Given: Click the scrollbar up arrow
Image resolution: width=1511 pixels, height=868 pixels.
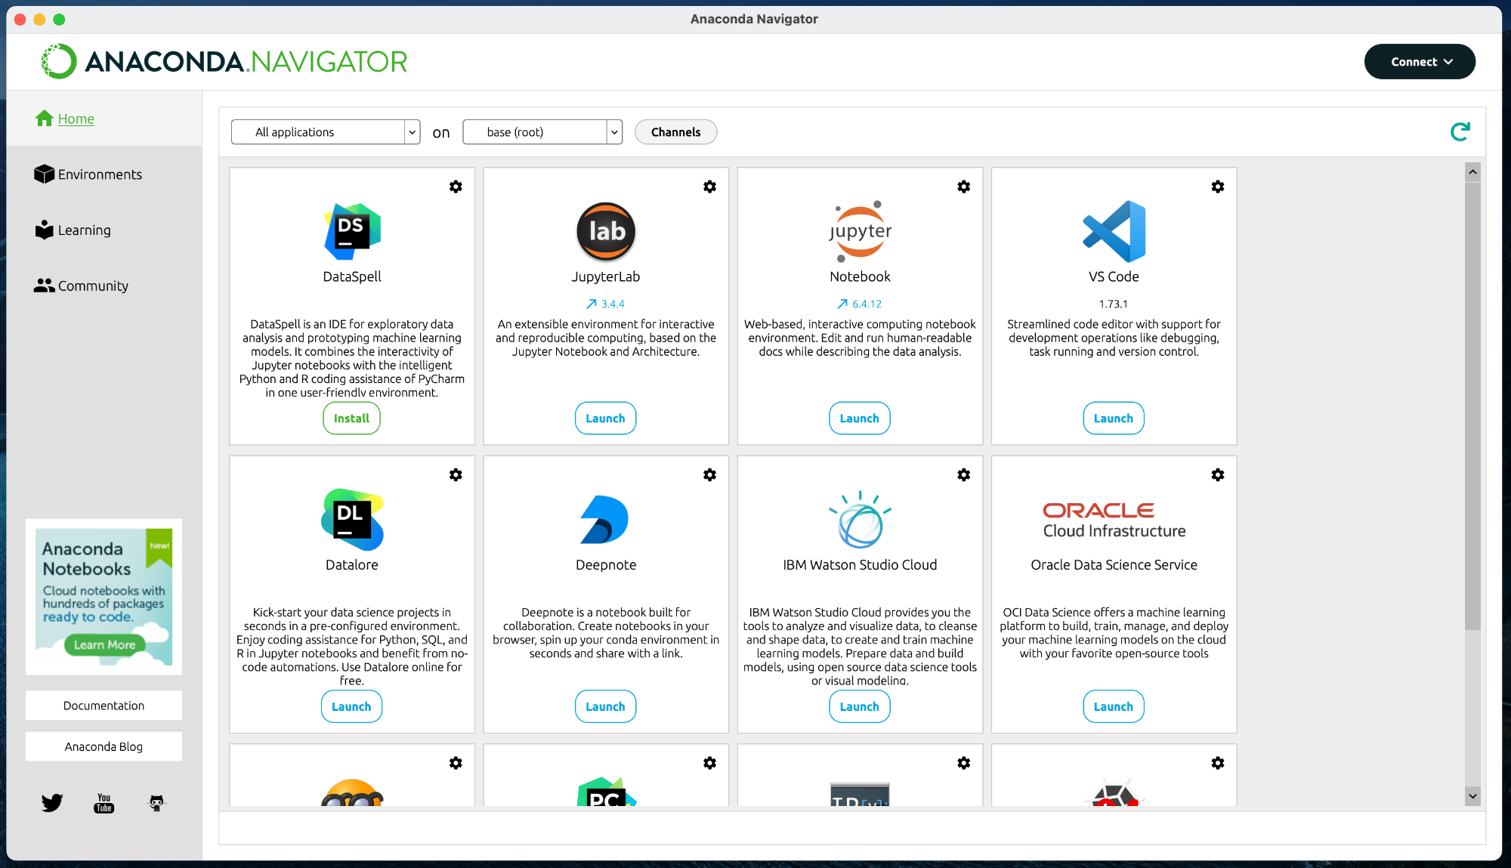Looking at the screenshot, I should pos(1472,172).
